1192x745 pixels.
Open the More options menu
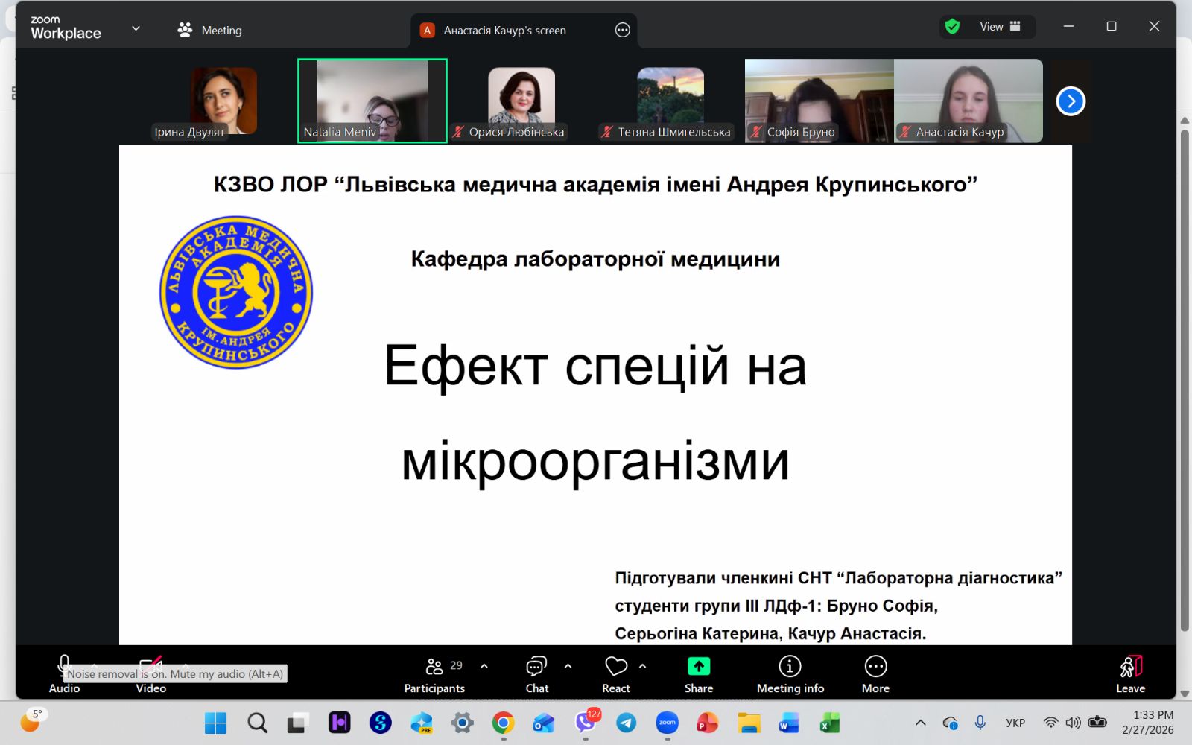[x=875, y=674]
